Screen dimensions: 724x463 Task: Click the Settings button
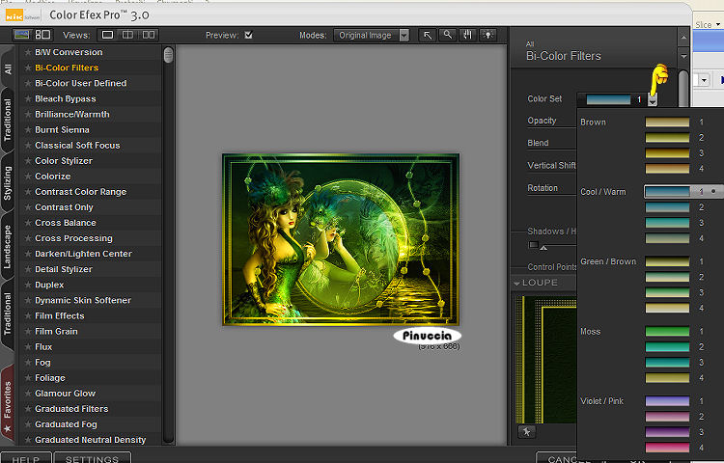pos(92,458)
